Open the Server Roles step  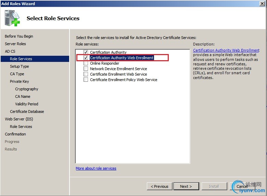pos(15,44)
